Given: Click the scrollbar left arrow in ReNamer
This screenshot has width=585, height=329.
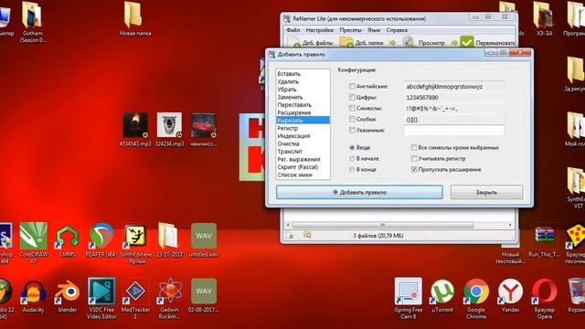Looking at the screenshot, I should (x=288, y=225).
